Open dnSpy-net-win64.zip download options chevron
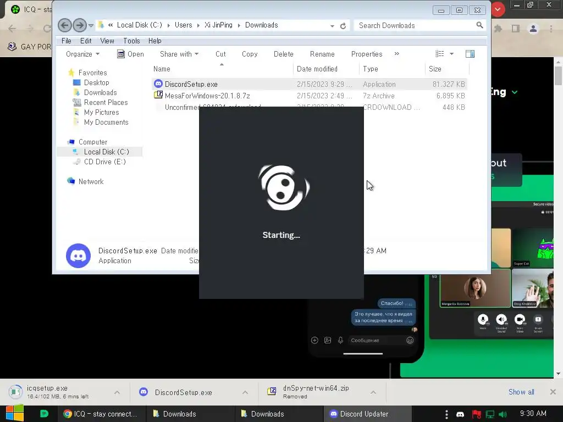This screenshot has height=422, width=563. point(373,392)
